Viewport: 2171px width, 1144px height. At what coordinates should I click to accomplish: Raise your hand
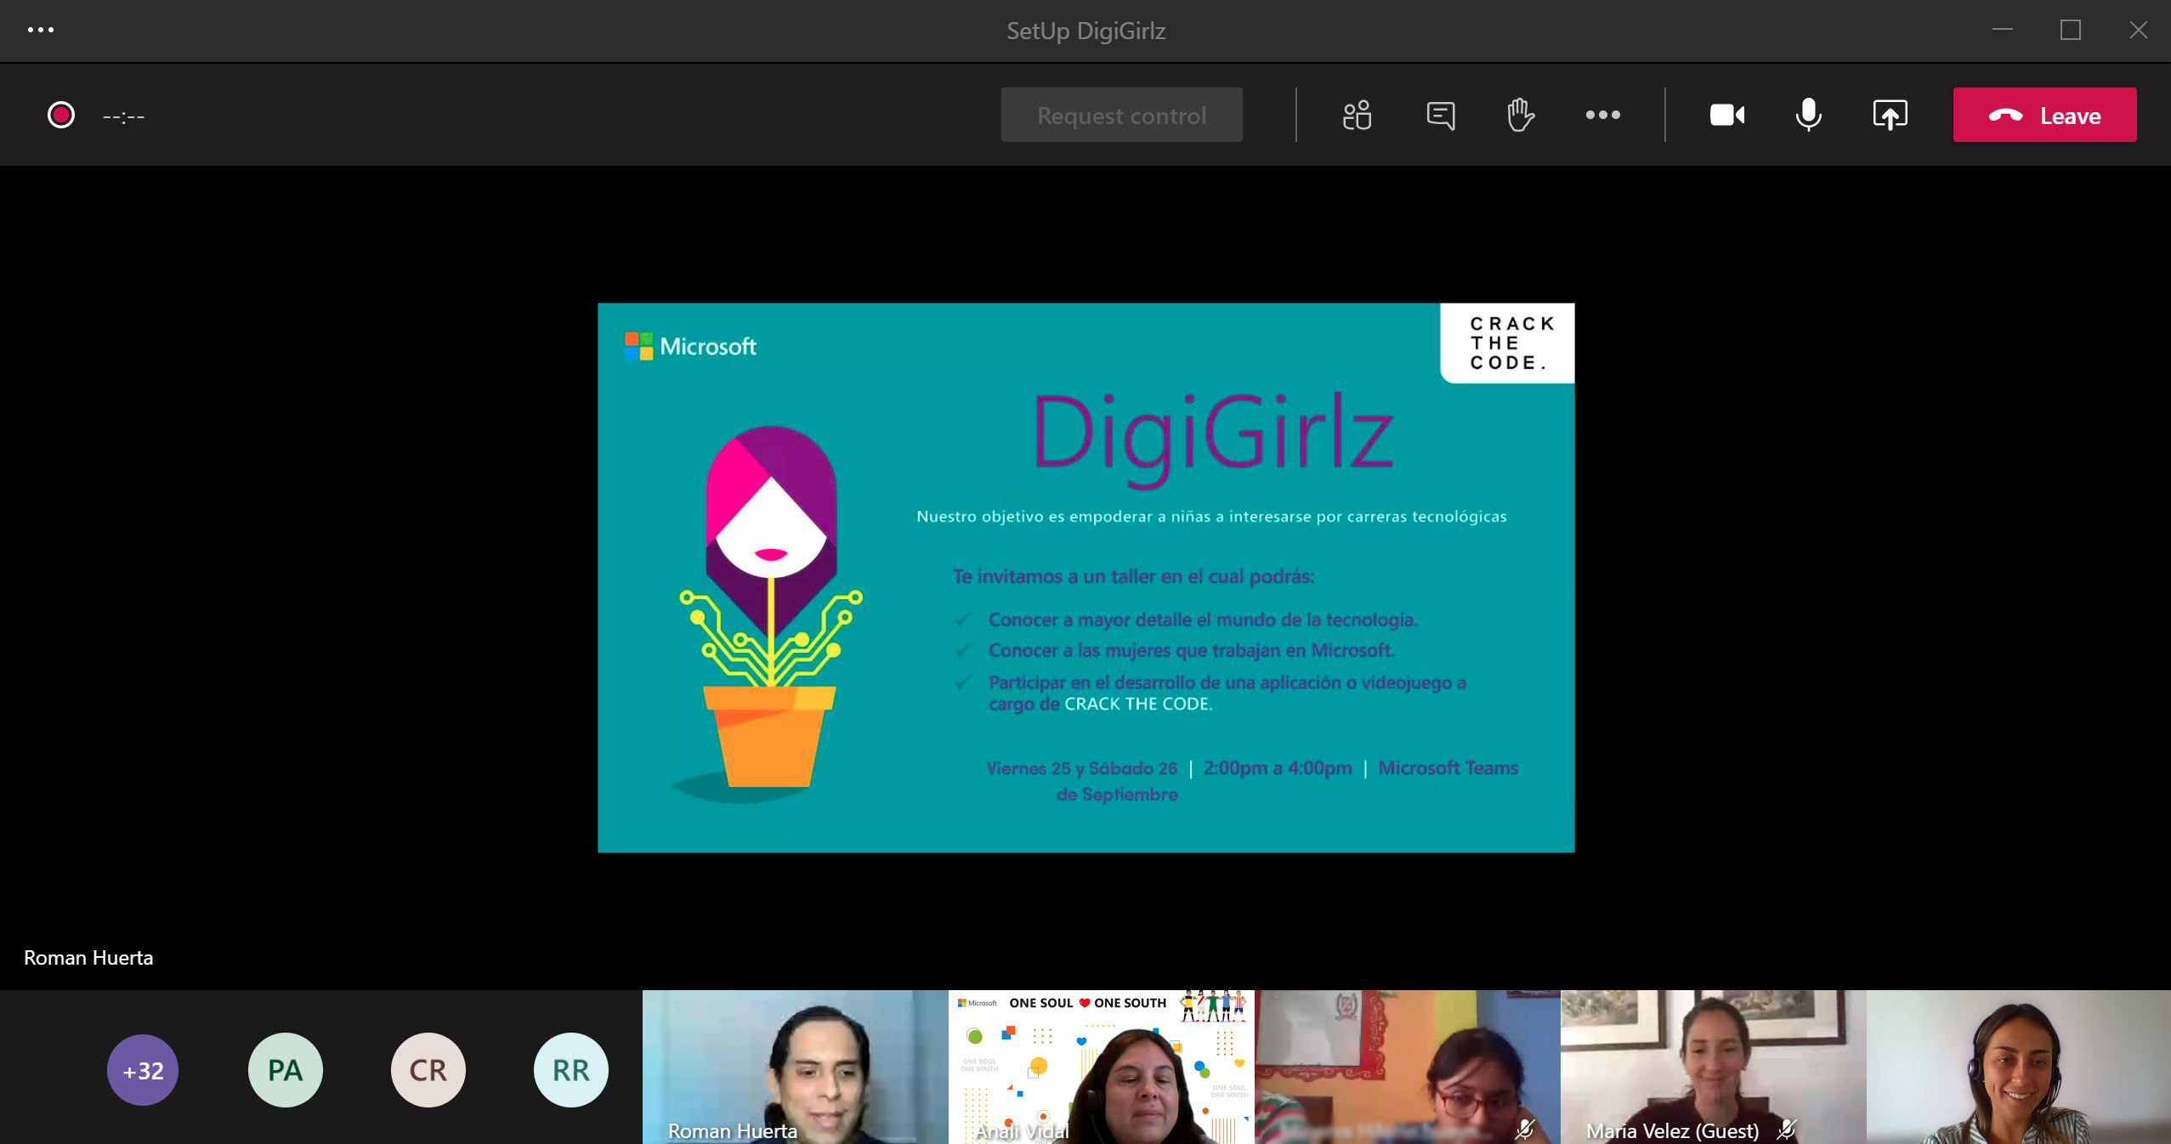[x=1521, y=115]
